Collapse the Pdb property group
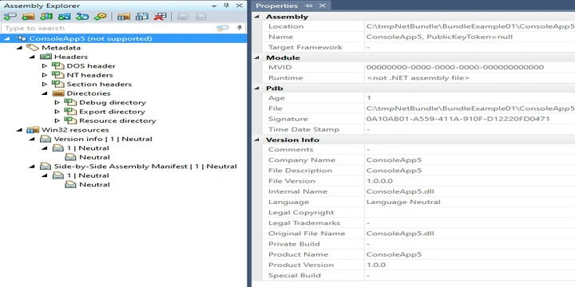The height and width of the screenshot is (287, 575). click(257, 88)
